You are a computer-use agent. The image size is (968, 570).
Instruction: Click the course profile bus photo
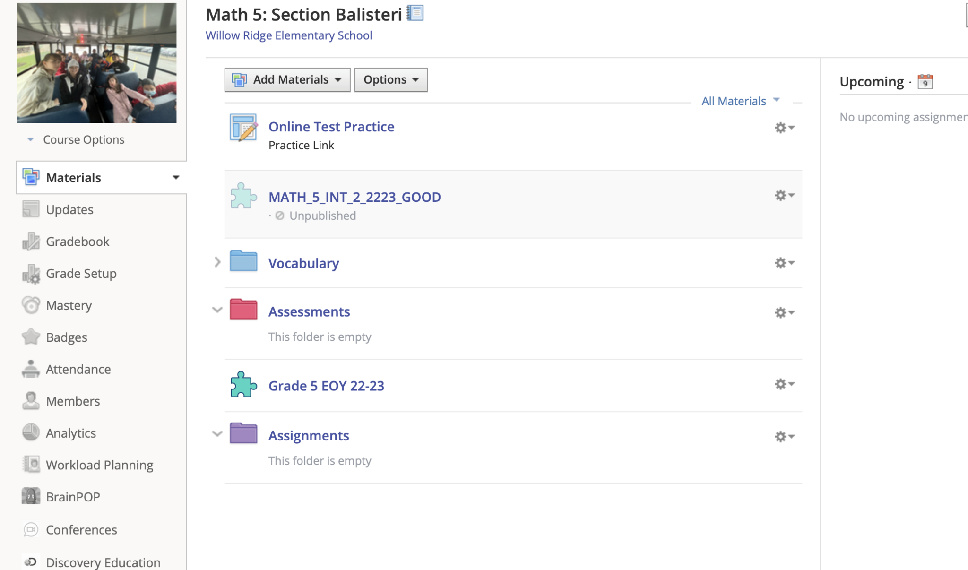pos(97,63)
